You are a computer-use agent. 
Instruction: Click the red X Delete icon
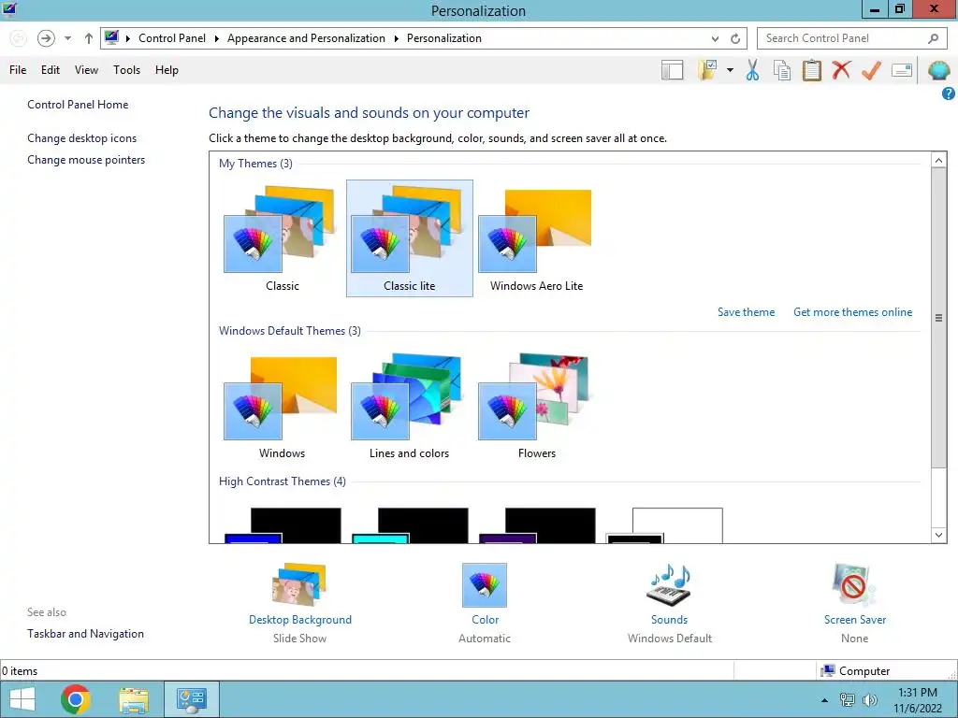[841, 70]
